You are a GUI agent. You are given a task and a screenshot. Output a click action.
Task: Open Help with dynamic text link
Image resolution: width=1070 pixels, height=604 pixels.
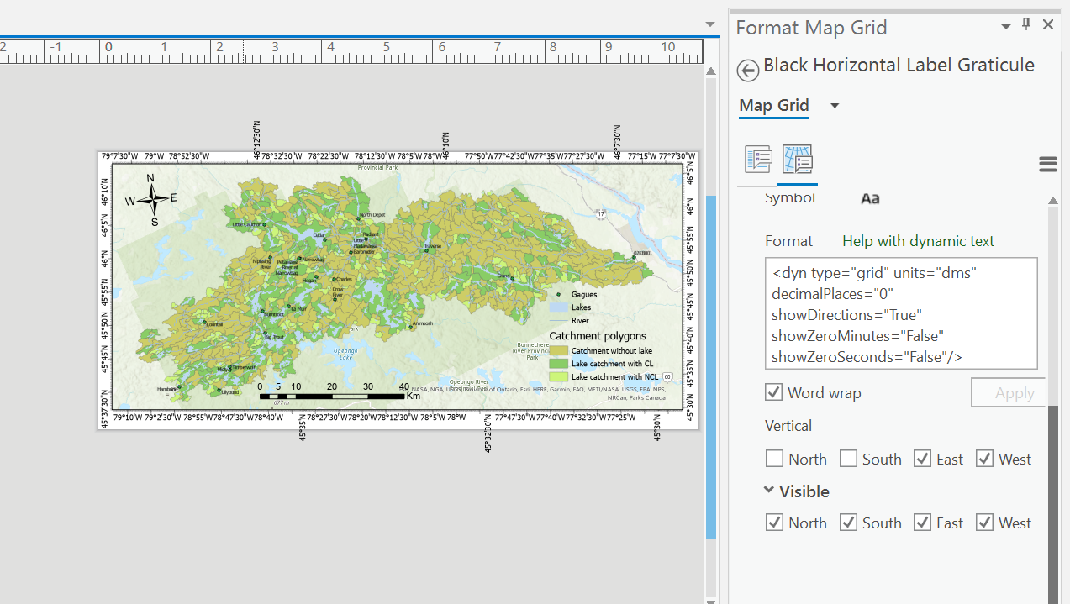click(x=918, y=241)
